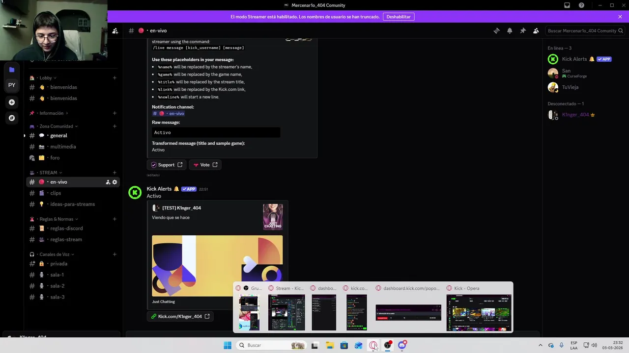Join the sala-3 voice channel

(73, 297)
